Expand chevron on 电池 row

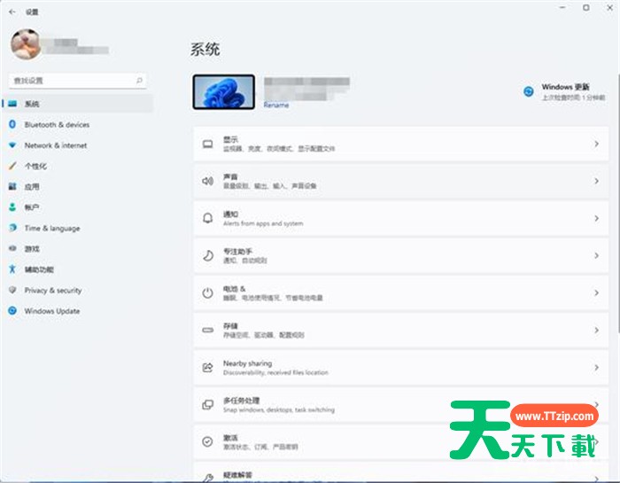pos(596,293)
